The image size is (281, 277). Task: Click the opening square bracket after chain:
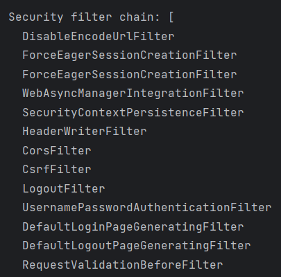[171, 17]
